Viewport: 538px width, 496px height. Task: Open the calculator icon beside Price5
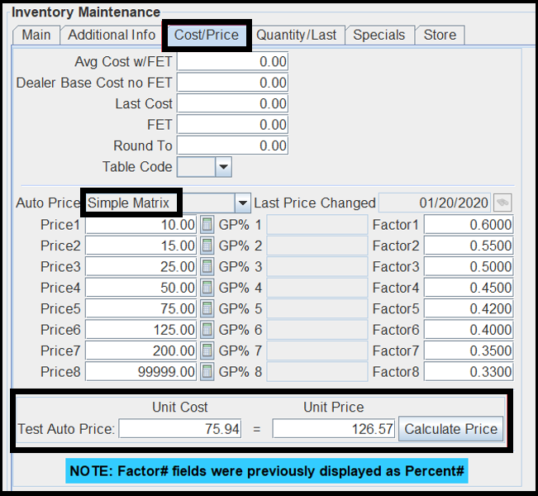tap(207, 308)
